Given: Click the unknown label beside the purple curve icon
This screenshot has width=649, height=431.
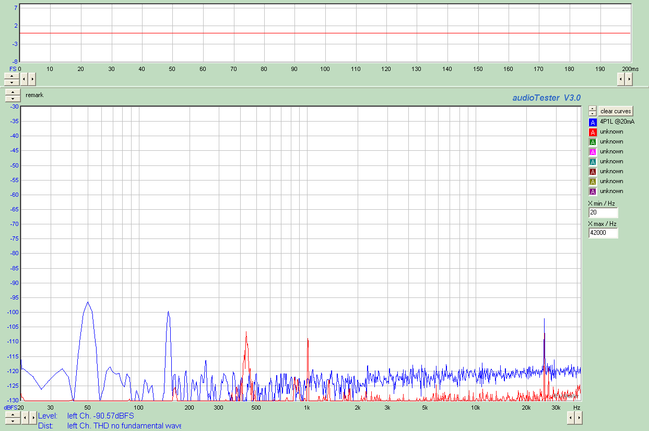Looking at the screenshot, I should [611, 191].
